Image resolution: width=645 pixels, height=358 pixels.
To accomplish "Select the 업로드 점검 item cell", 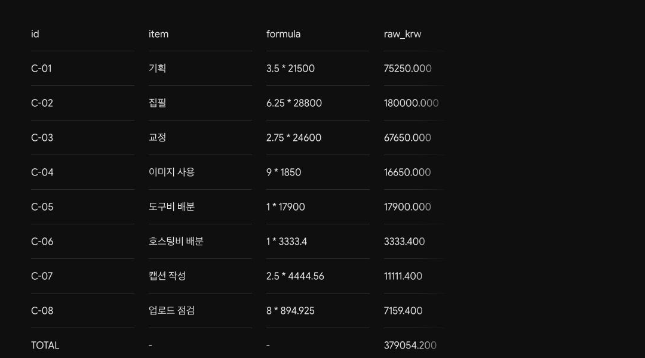I will [x=171, y=310].
